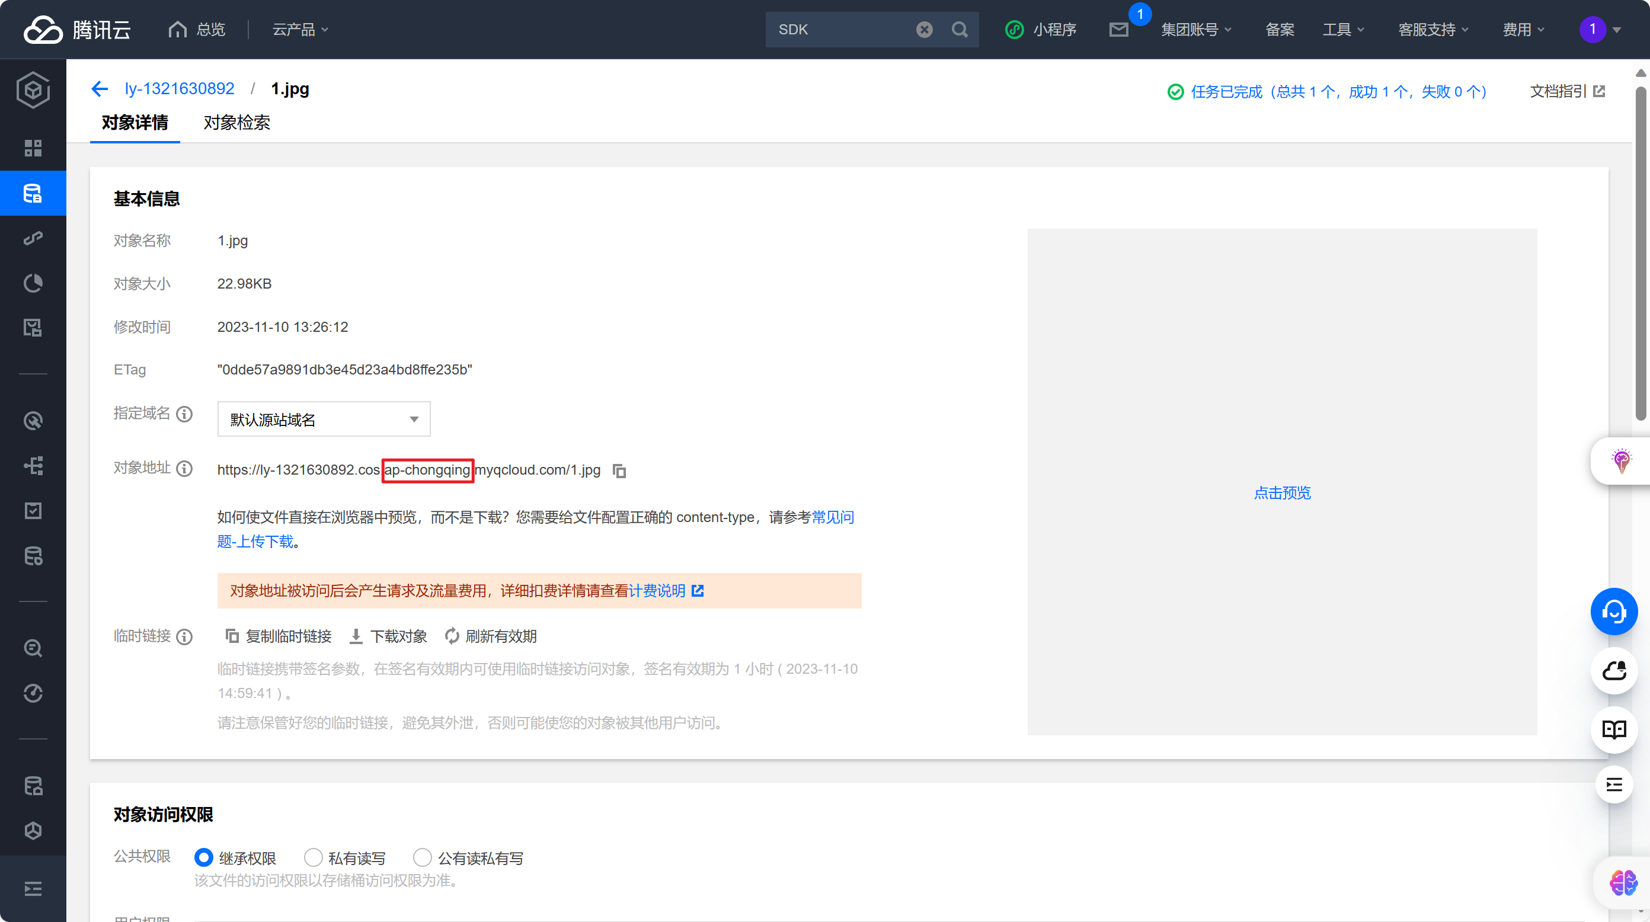1650x922 pixels.
Task: Click the 点击预览 link
Action: pyautogui.click(x=1282, y=492)
